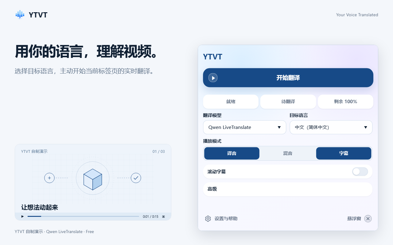Viewport: 393px width, 245px height.
Task: Click the 悬浮窗 label
Action: coord(354,219)
